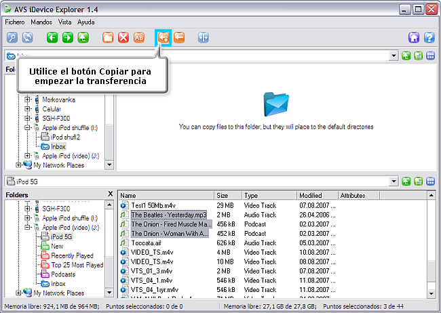Sort by the Modified column header
Viewport: 441px width, 313px height.
click(x=318, y=195)
